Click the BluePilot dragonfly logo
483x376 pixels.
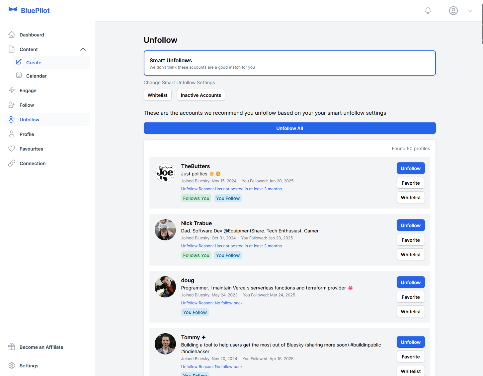click(x=13, y=10)
